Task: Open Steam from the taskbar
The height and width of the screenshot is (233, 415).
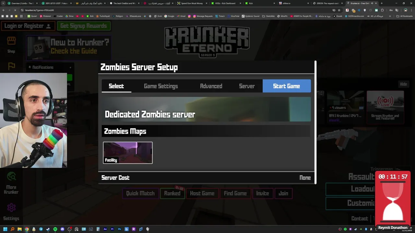Action: pyautogui.click(x=48, y=229)
